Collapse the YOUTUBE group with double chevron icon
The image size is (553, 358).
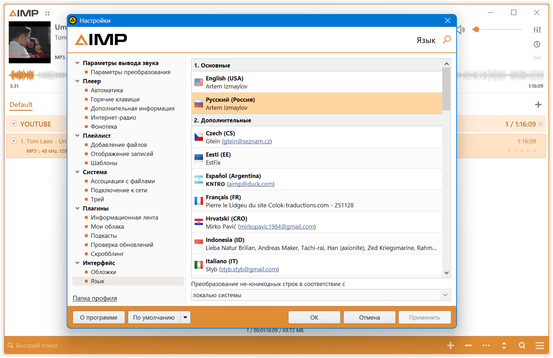click(x=540, y=124)
